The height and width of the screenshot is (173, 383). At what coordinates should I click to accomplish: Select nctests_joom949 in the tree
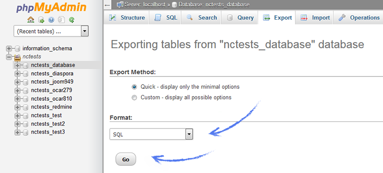click(52, 82)
